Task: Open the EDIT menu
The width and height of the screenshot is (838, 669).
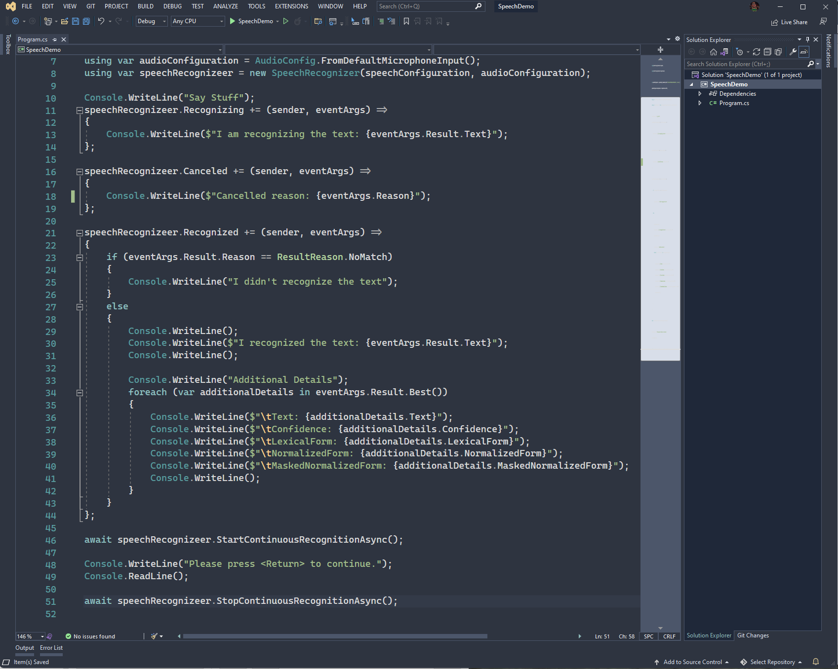Action: [x=48, y=6]
